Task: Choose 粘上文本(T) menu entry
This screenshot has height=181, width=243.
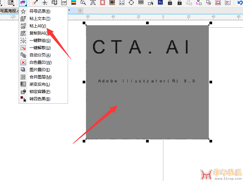Action: point(43,19)
